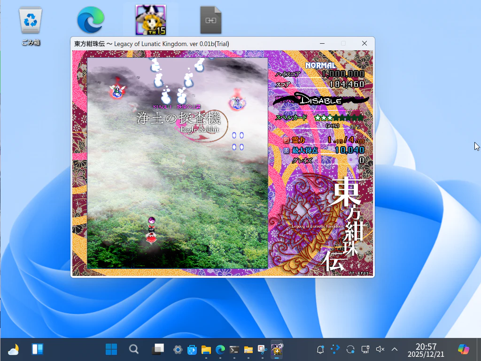Image resolution: width=481 pixels, height=361 pixels.
Task: Minimize the Legacy of Lunatic Kingdom window
Action: coord(322,43)
